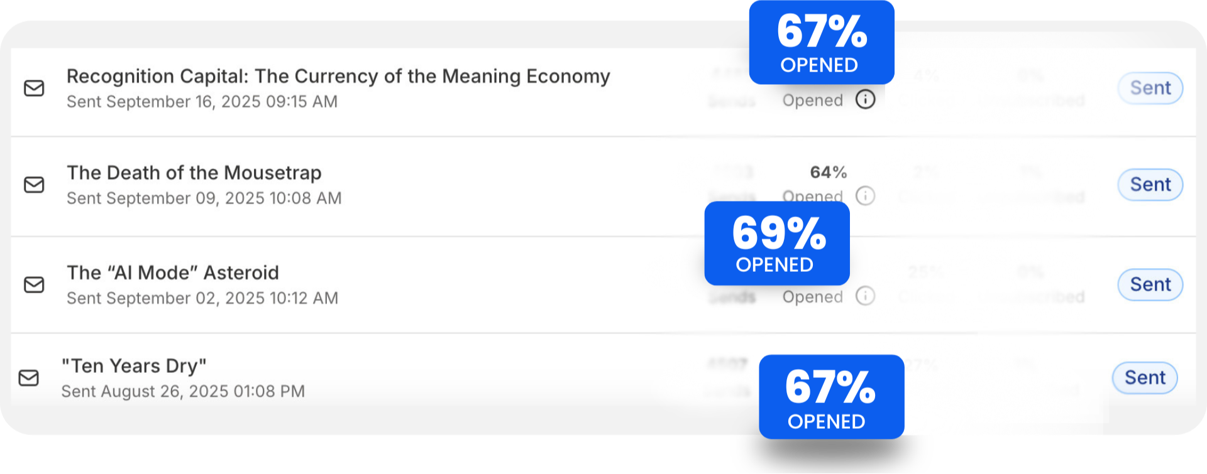The width and height of the screenshot is (1207, 474).
Task: Open info icon next to Opened in Recognition Capital row
Action: [865, 99]
